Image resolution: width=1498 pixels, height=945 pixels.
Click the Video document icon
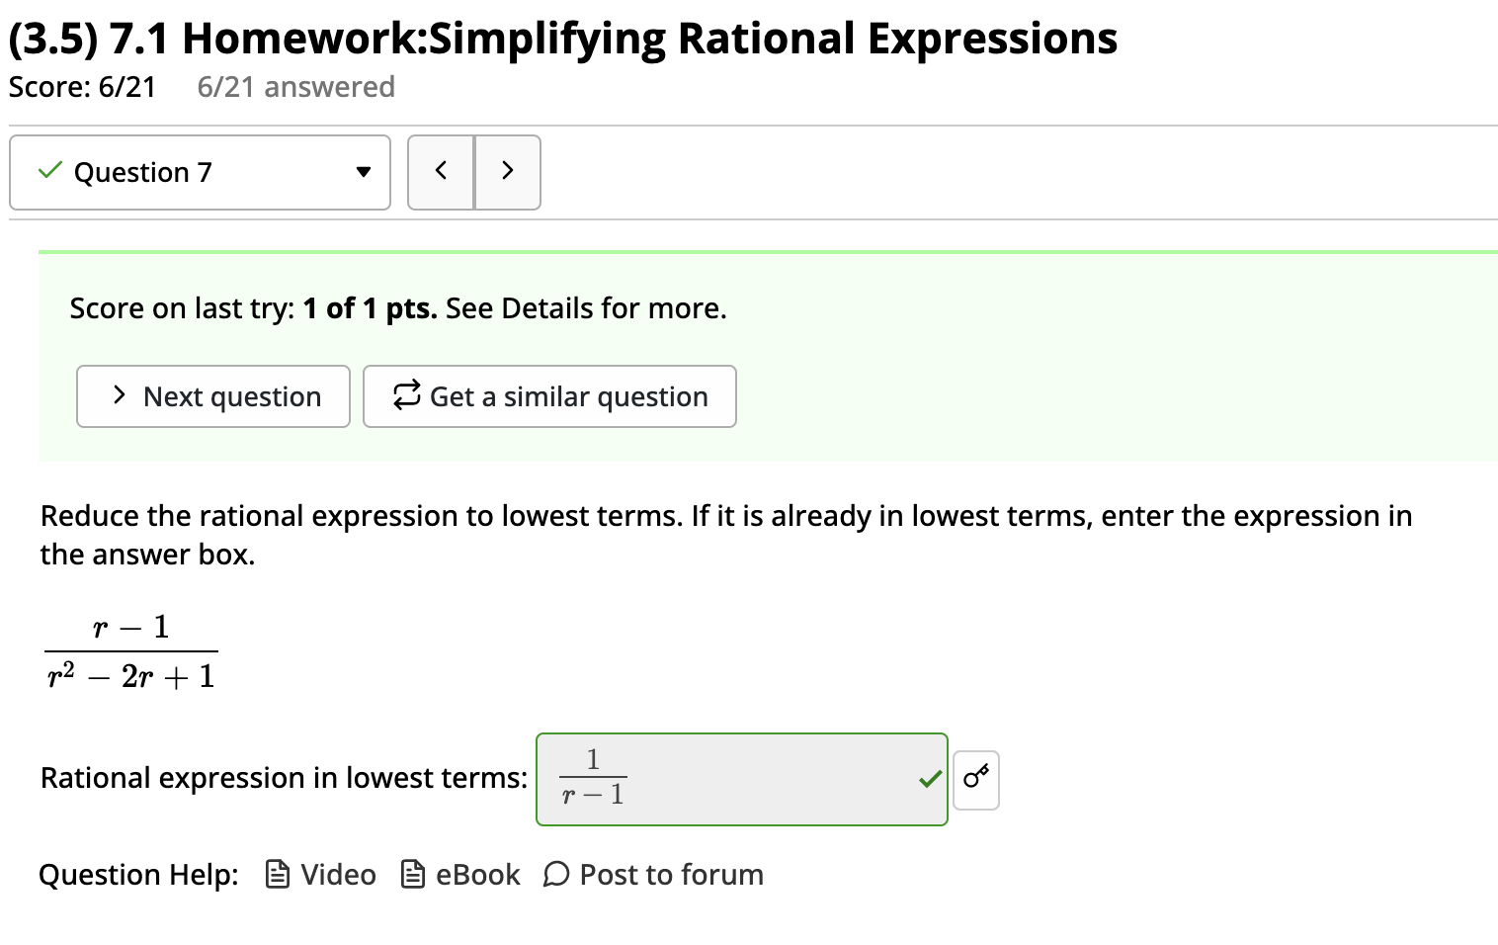coord(277,874)
